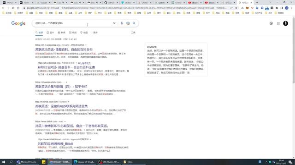The height and width of the screenshot is (165, 295).
Task: Expand options arrow for zhuanlan.zhihu.com result
Action: [66, 82]
